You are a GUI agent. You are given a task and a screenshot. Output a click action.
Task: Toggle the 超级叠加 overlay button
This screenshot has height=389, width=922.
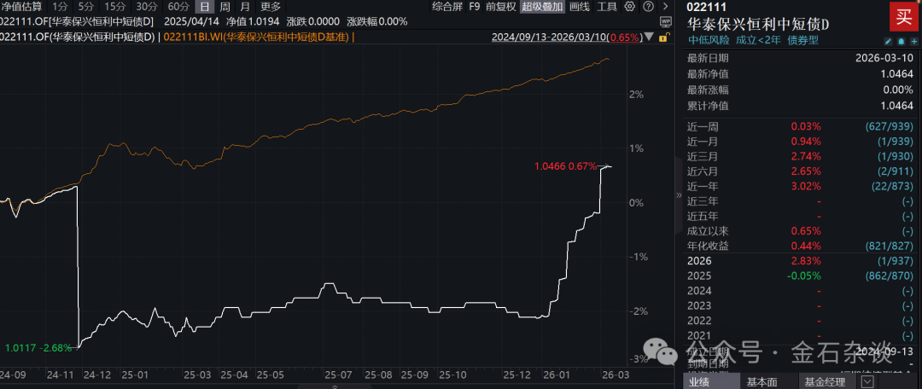[542, 7]
